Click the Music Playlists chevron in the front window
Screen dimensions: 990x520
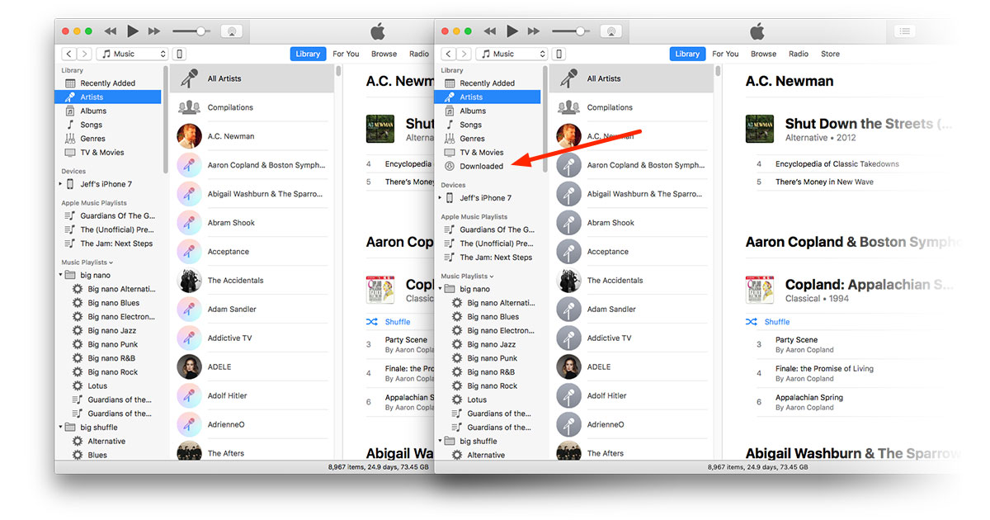[x=492, y=277]
